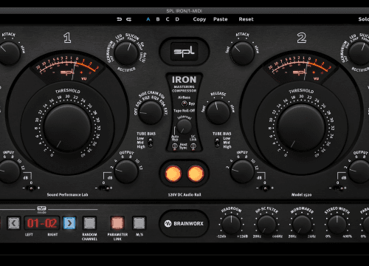Switch to preset slot B
Screen dimensions: 369x266
pos(158,19)
